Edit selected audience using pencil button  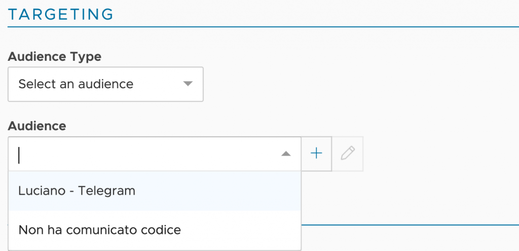tap(348, 154)
